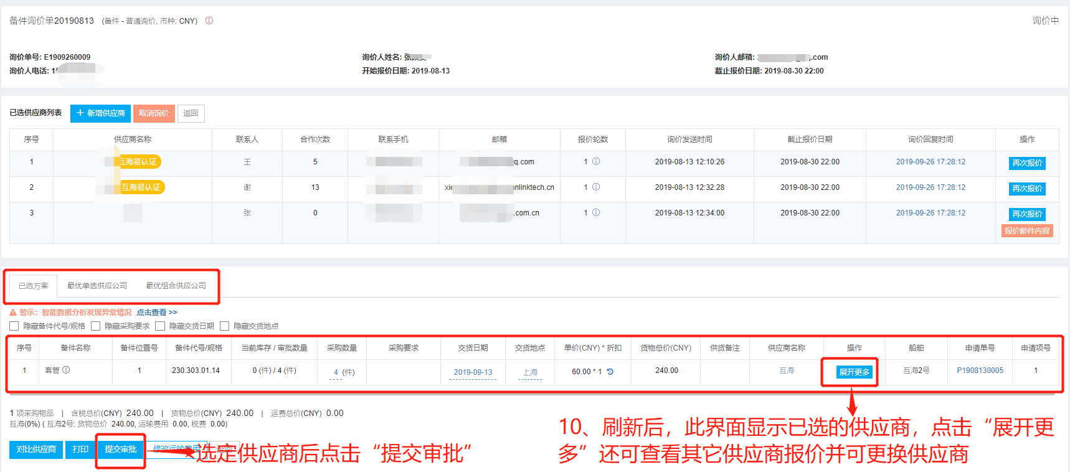Click the 询价中 status label
This screenshot has height=472, width=1070.
[x=1045, y=21]
